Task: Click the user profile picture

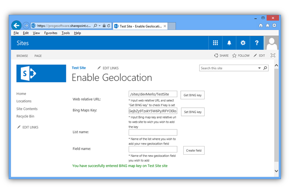Action: 271,43
